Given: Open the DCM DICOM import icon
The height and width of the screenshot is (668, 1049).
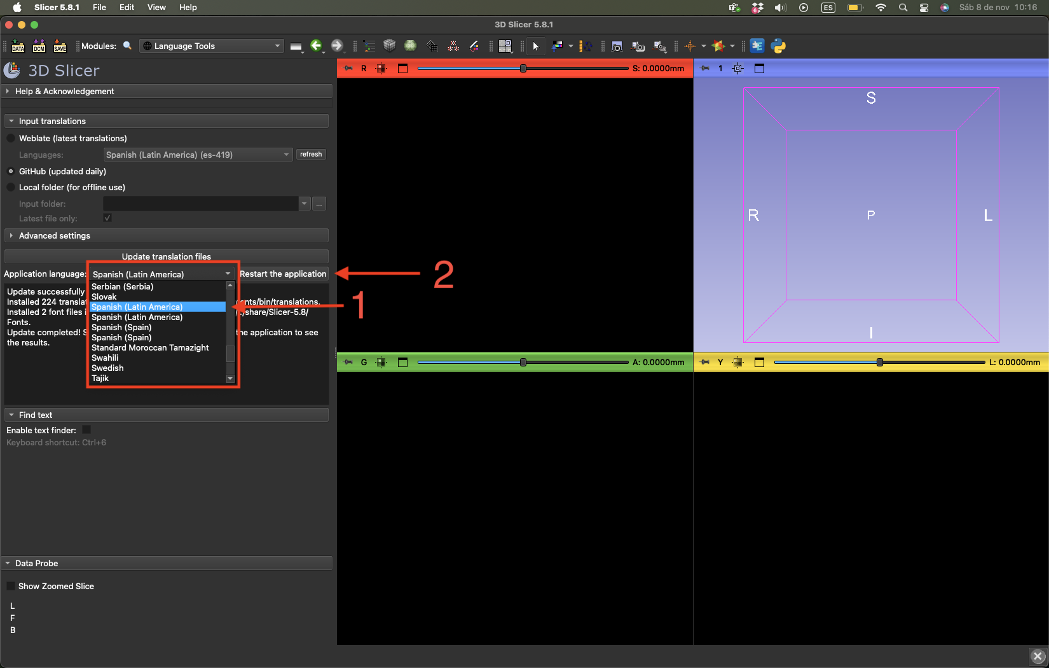Looking at the screenshot, I should [x=39, y=46].
